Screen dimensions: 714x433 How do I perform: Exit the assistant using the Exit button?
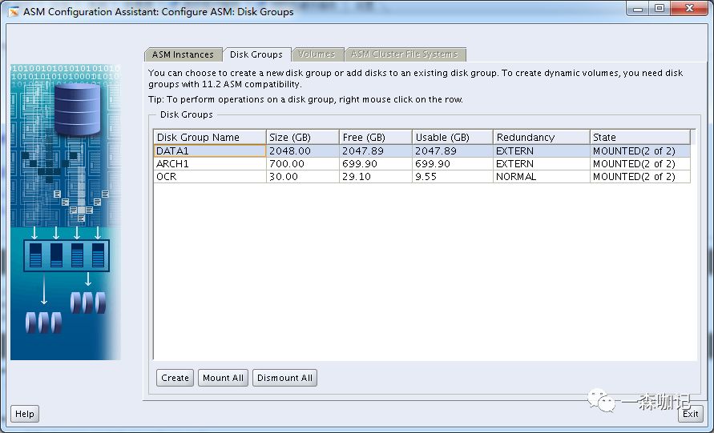click(x=691, y=414)
